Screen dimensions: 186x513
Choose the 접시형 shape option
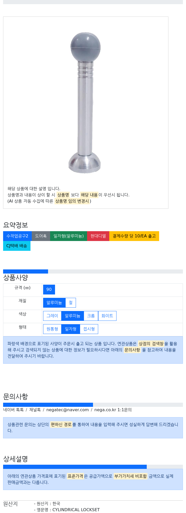tap(89, 329)
